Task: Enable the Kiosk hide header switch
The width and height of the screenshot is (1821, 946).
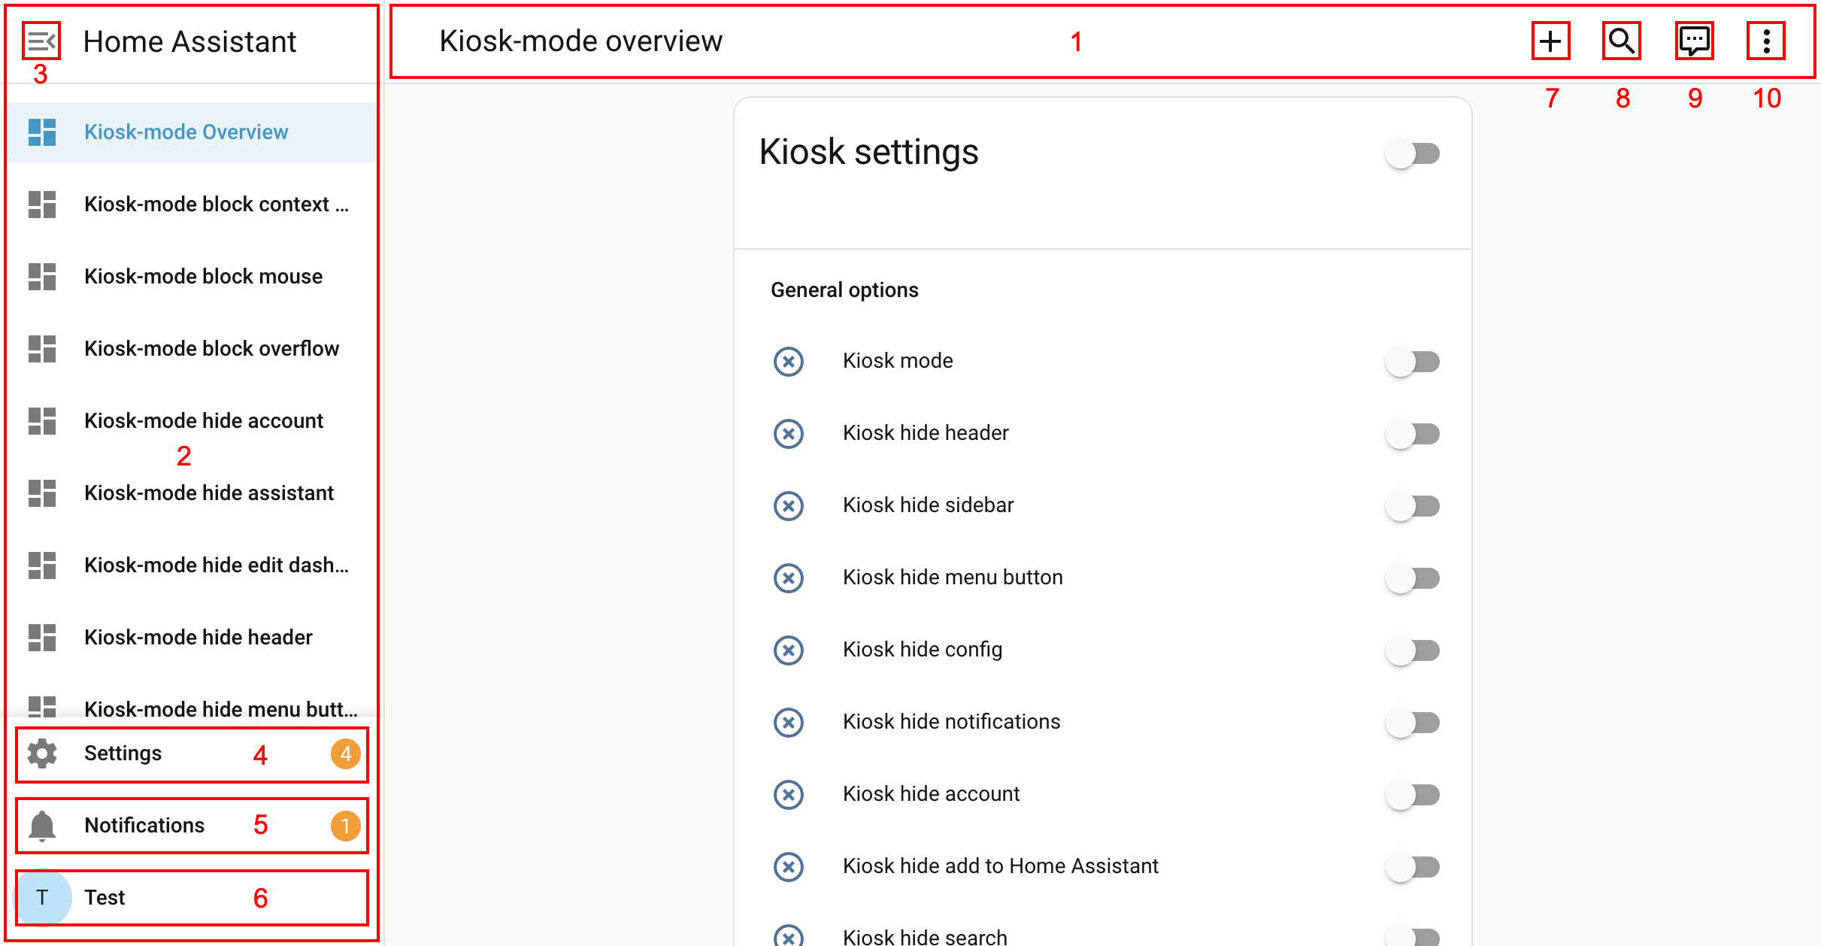Action: tap(1413, 434)
